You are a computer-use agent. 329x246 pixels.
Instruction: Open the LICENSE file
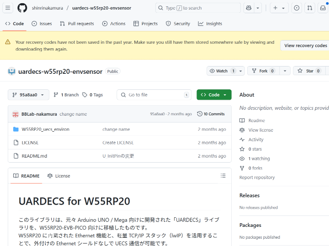(x=30, y=143)
